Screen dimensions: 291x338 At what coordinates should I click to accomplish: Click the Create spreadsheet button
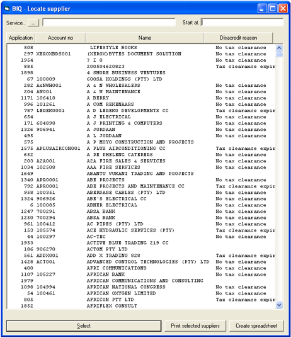click(256, 326)
